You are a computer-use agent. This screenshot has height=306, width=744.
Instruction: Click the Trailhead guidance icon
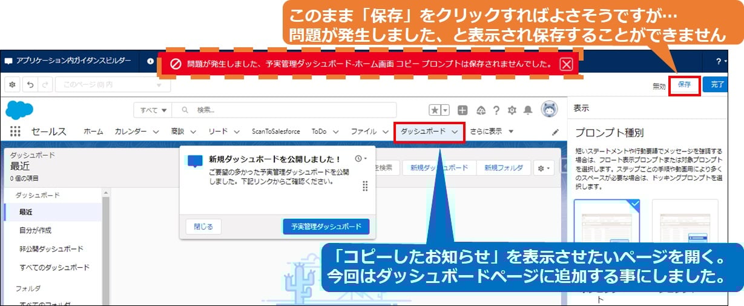click(x=481, y=110)
